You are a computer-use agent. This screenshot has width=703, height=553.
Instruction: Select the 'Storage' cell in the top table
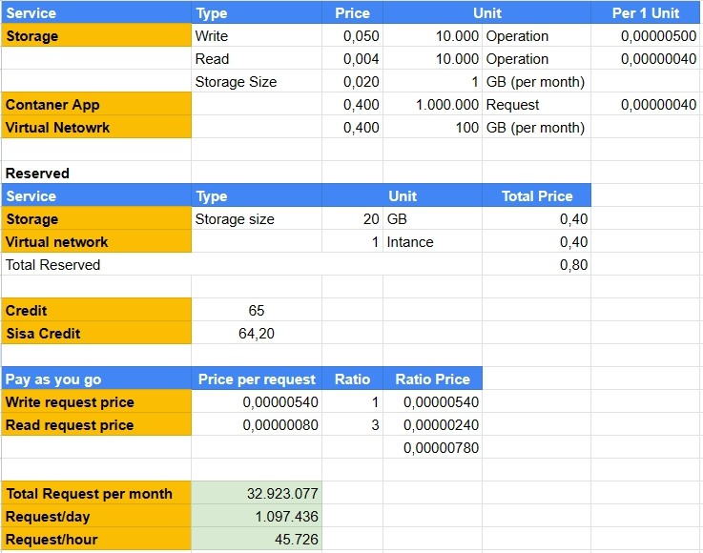(96, 35)
